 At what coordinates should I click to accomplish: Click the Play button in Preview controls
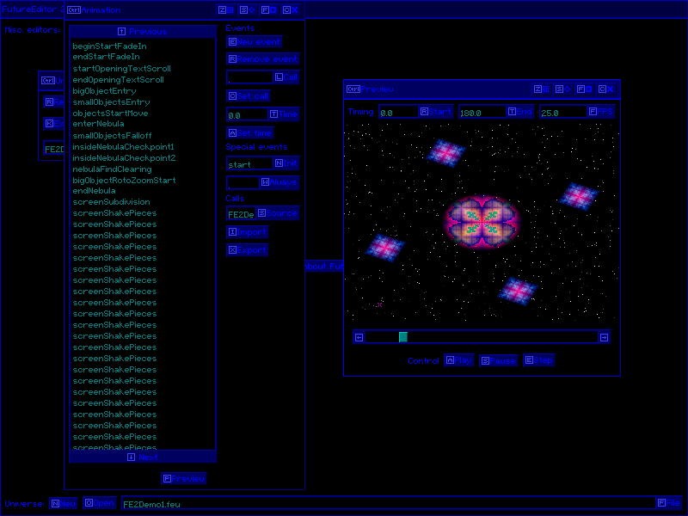tap(458, 361)
